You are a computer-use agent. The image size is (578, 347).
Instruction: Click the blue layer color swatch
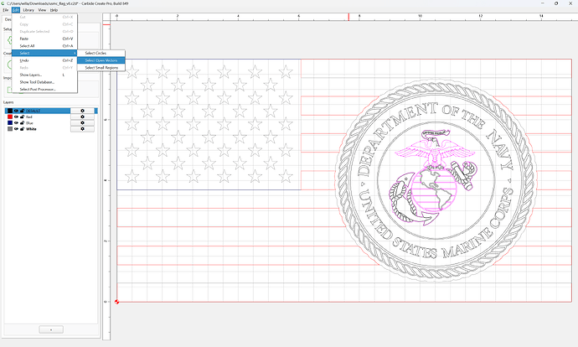[x=10, y=123]
